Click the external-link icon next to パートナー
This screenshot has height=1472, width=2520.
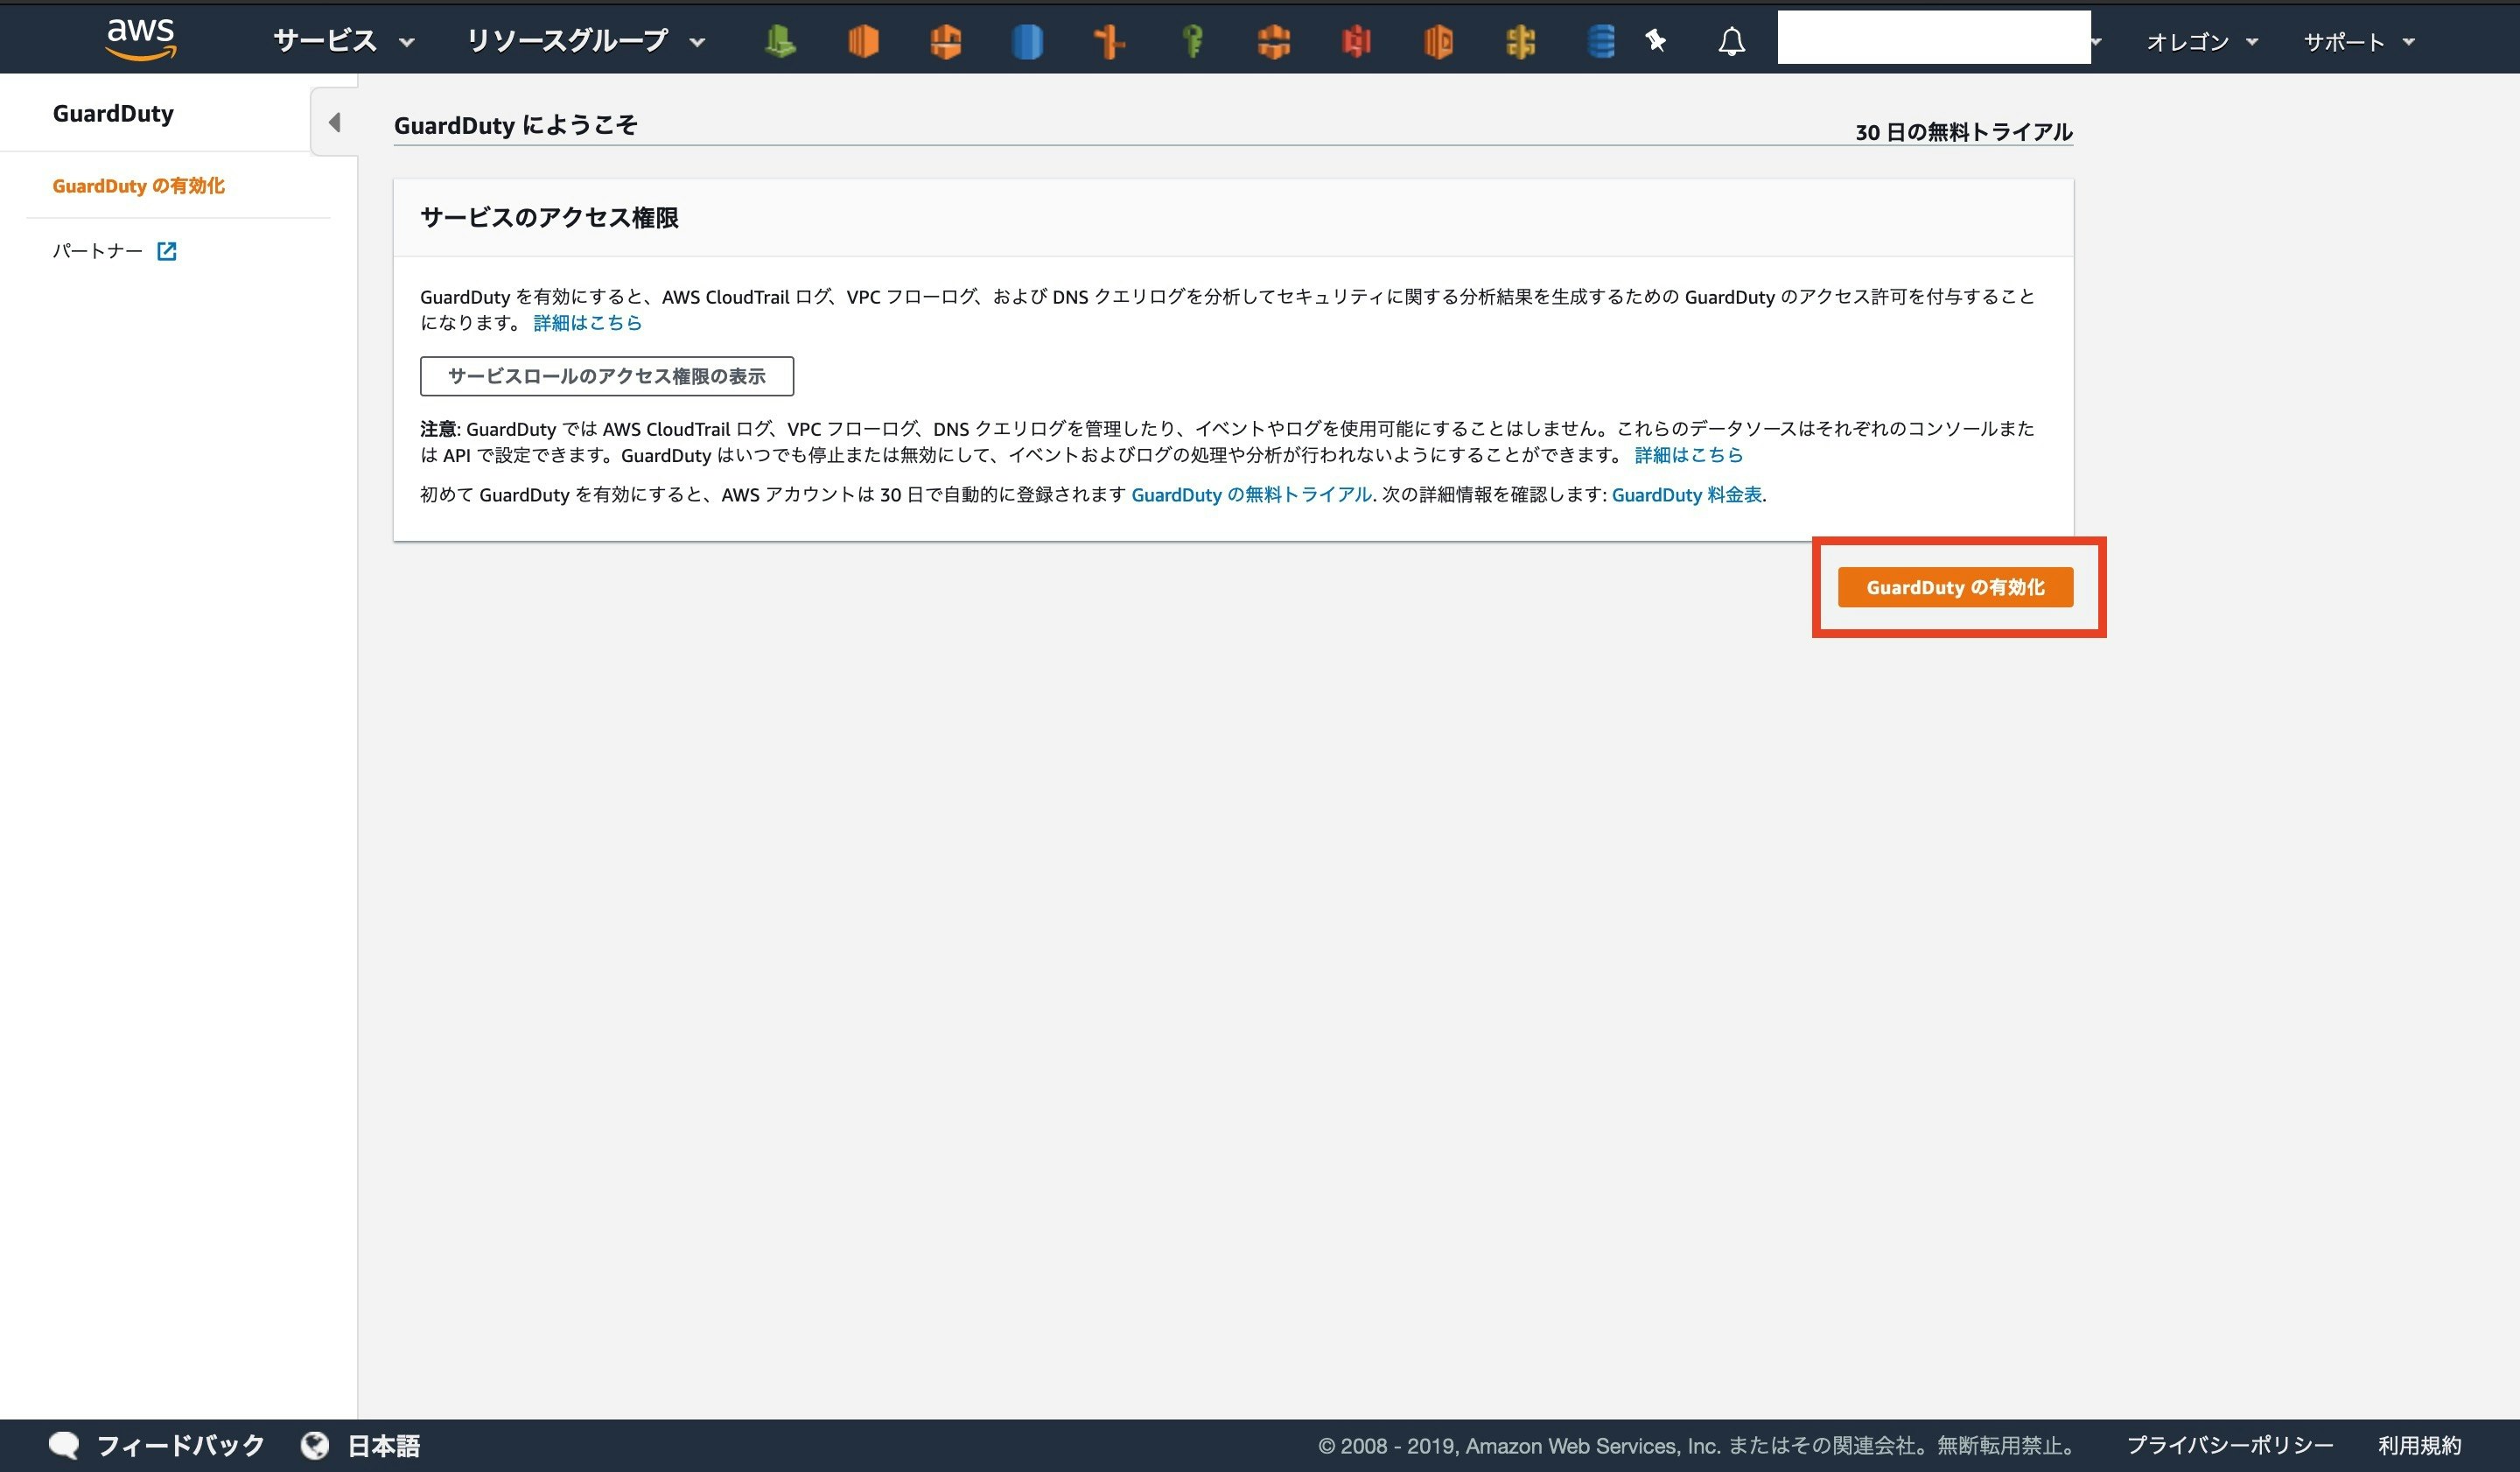point(167,251)
